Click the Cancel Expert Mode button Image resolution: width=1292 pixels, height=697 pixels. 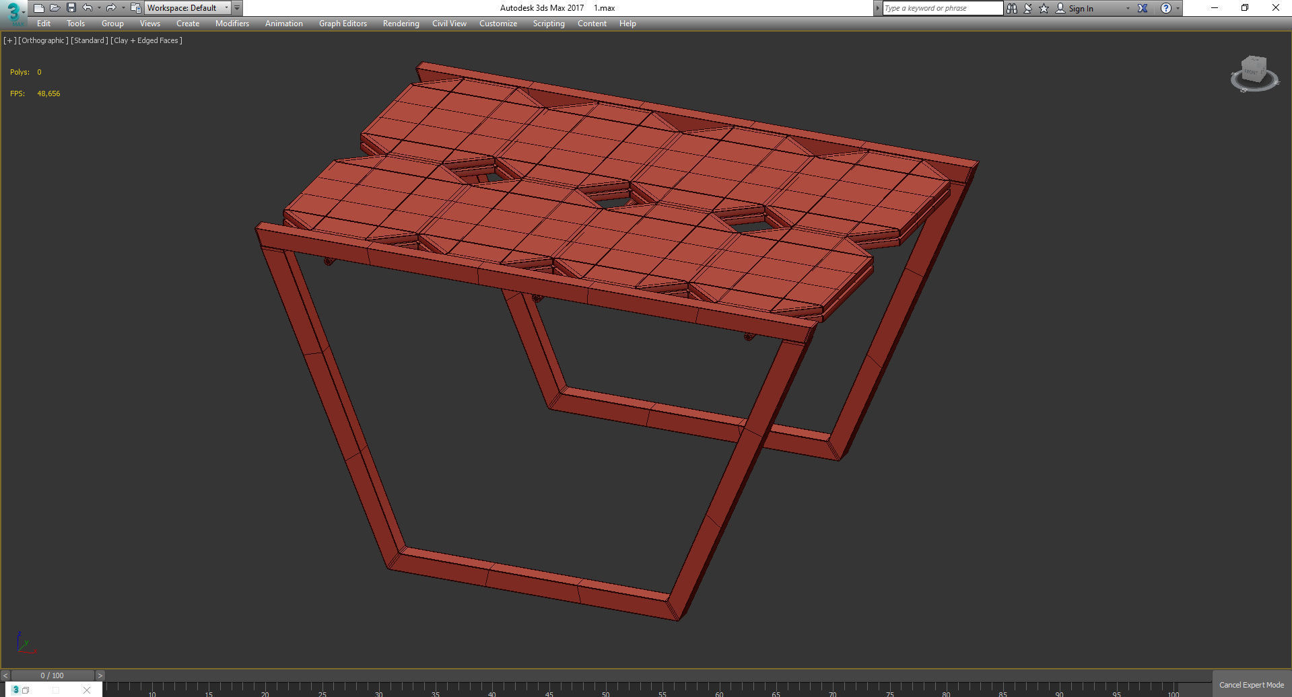click(x=1251, y=685)
